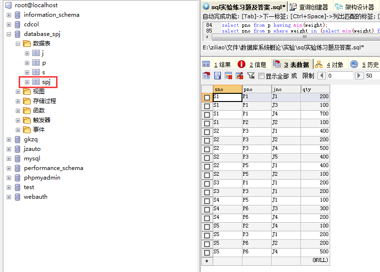
Task: Click the limit start field showing 0
Action: 340,76
